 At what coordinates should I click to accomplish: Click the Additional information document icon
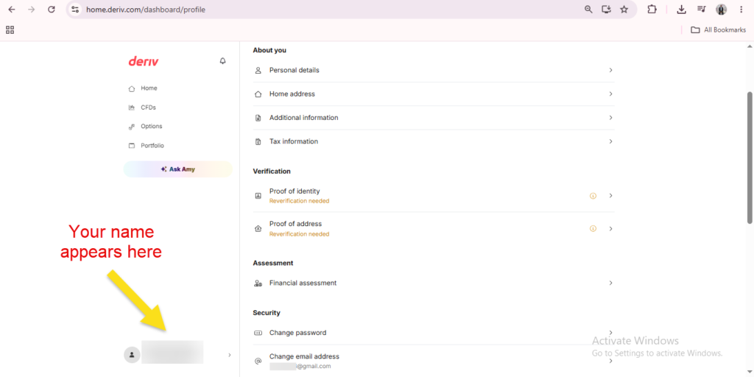click(258, 118)
